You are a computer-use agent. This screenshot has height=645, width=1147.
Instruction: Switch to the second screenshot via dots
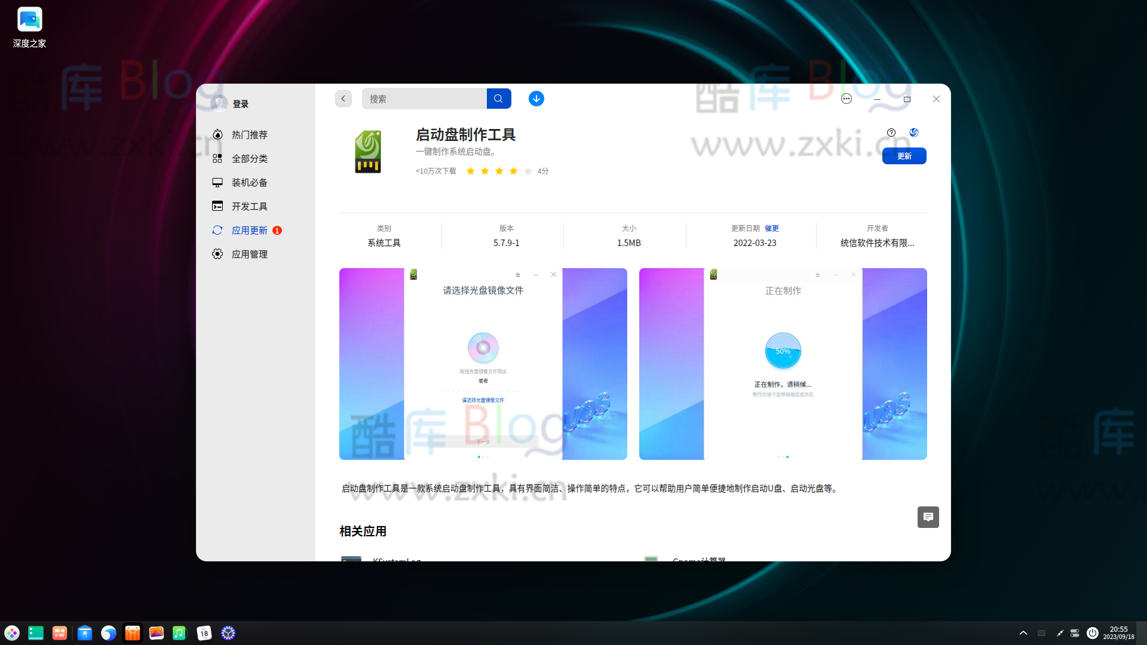pyautogui.click(x=484, y=456)
